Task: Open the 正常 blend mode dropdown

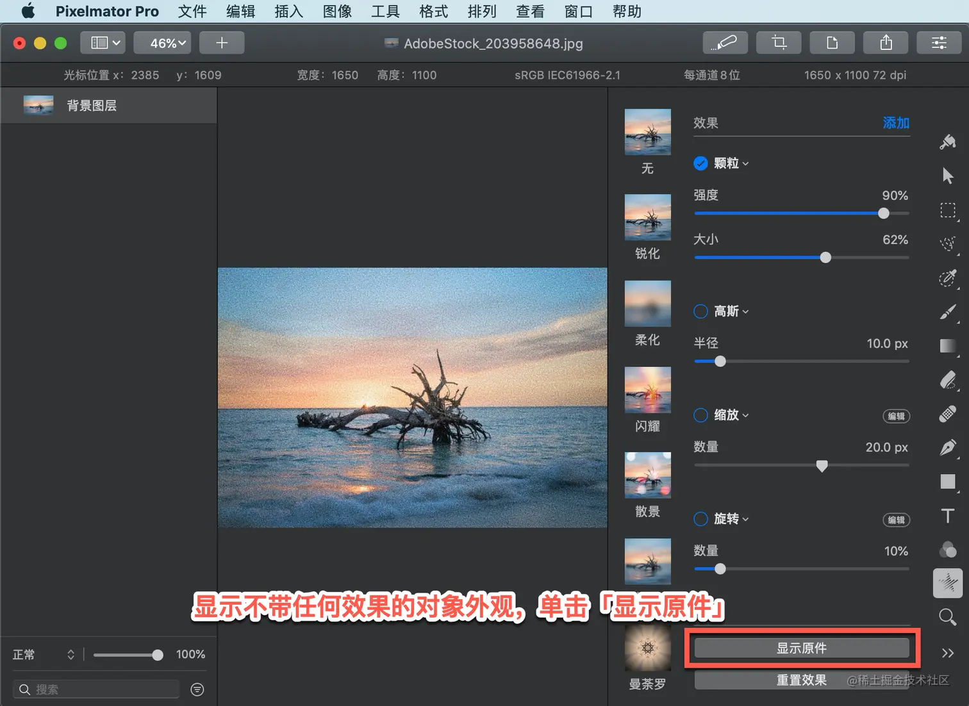Action: (44, 655)
